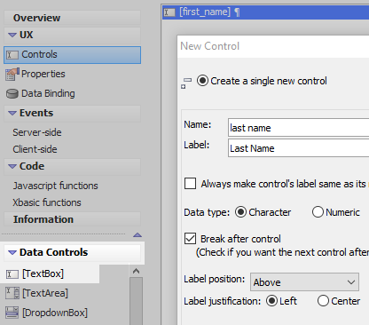Viewport: 369px width, 325px height.
Task: Select [TextArea] in Data Controls
Action: 45,293
